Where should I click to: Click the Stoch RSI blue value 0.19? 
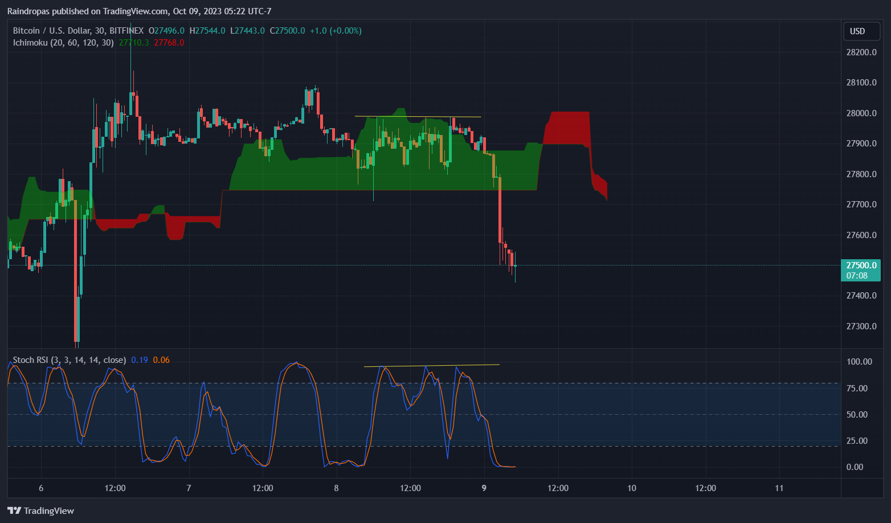(x=140, y=360)
